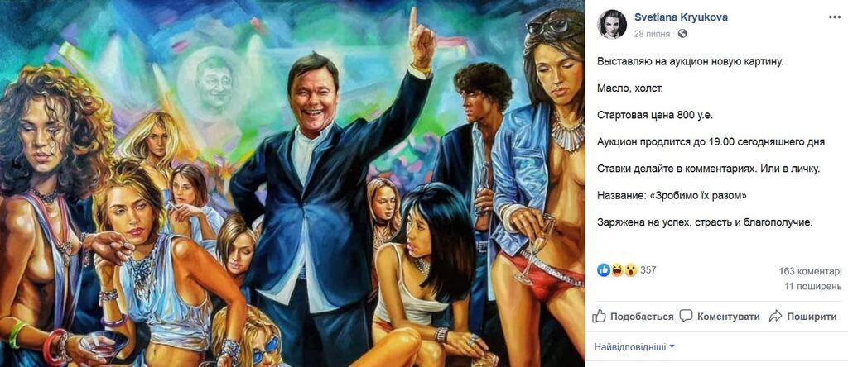
Task: View the 357 reactions count
Action: click(648, 269)
